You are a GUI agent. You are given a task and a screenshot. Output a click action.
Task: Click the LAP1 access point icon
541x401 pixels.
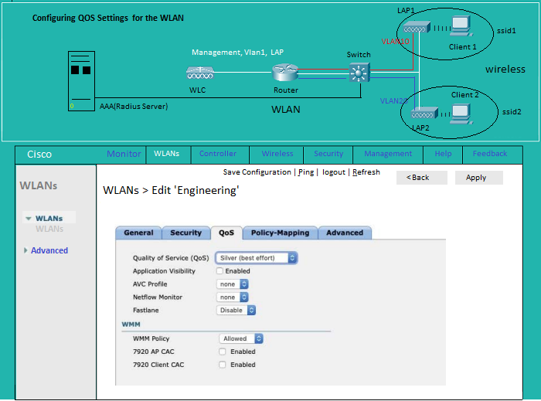(x=417, y=28)
